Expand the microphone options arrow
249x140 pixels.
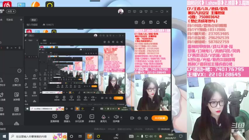(x=109, y=118)
